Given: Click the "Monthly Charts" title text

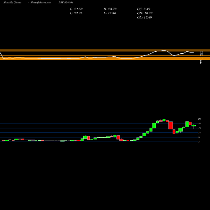Looking at the screenshot, I should pyautogui.click(x=12, y=3).
